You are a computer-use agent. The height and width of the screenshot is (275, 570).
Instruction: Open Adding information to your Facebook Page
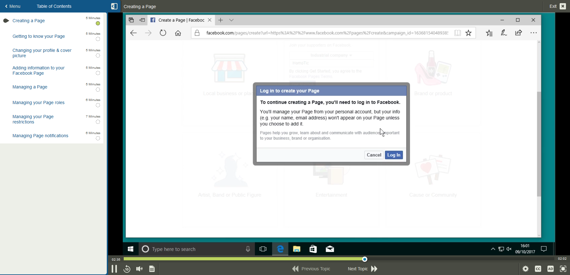[39, 70]
